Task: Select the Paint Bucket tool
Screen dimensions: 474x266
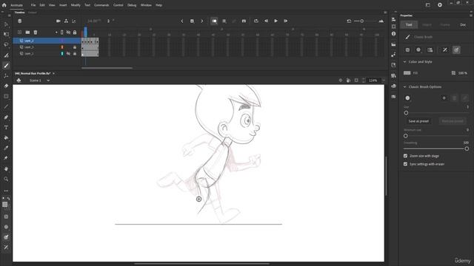Action: pos(6,138)
